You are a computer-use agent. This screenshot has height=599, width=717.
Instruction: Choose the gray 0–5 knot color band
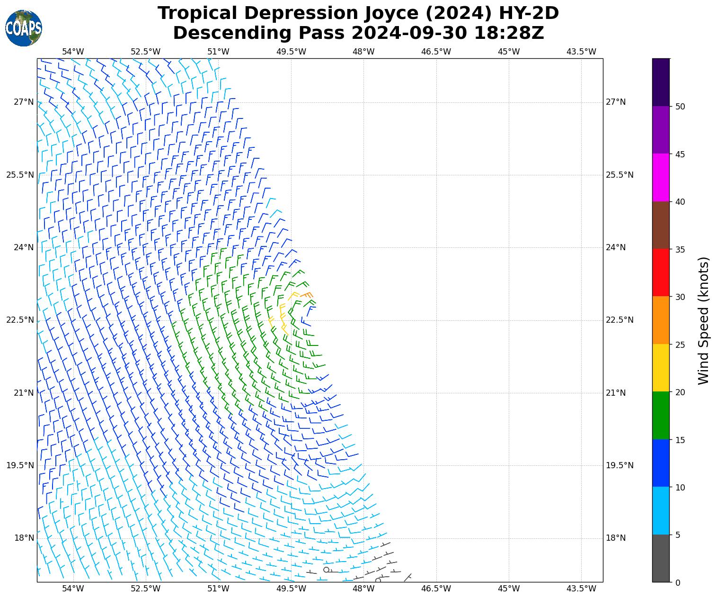(660, 558)
